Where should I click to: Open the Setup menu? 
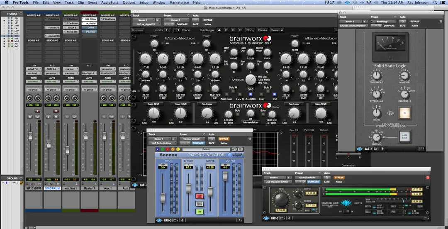pos(144,2)
